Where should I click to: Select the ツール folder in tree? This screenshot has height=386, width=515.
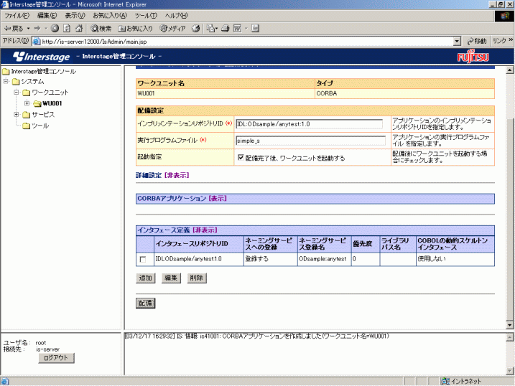click(x=36, y=126)
